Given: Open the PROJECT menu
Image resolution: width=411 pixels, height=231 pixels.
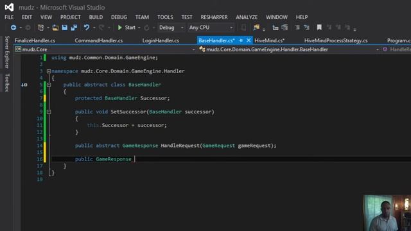Looking at the screenshot, I should click(x=71, y=17).
